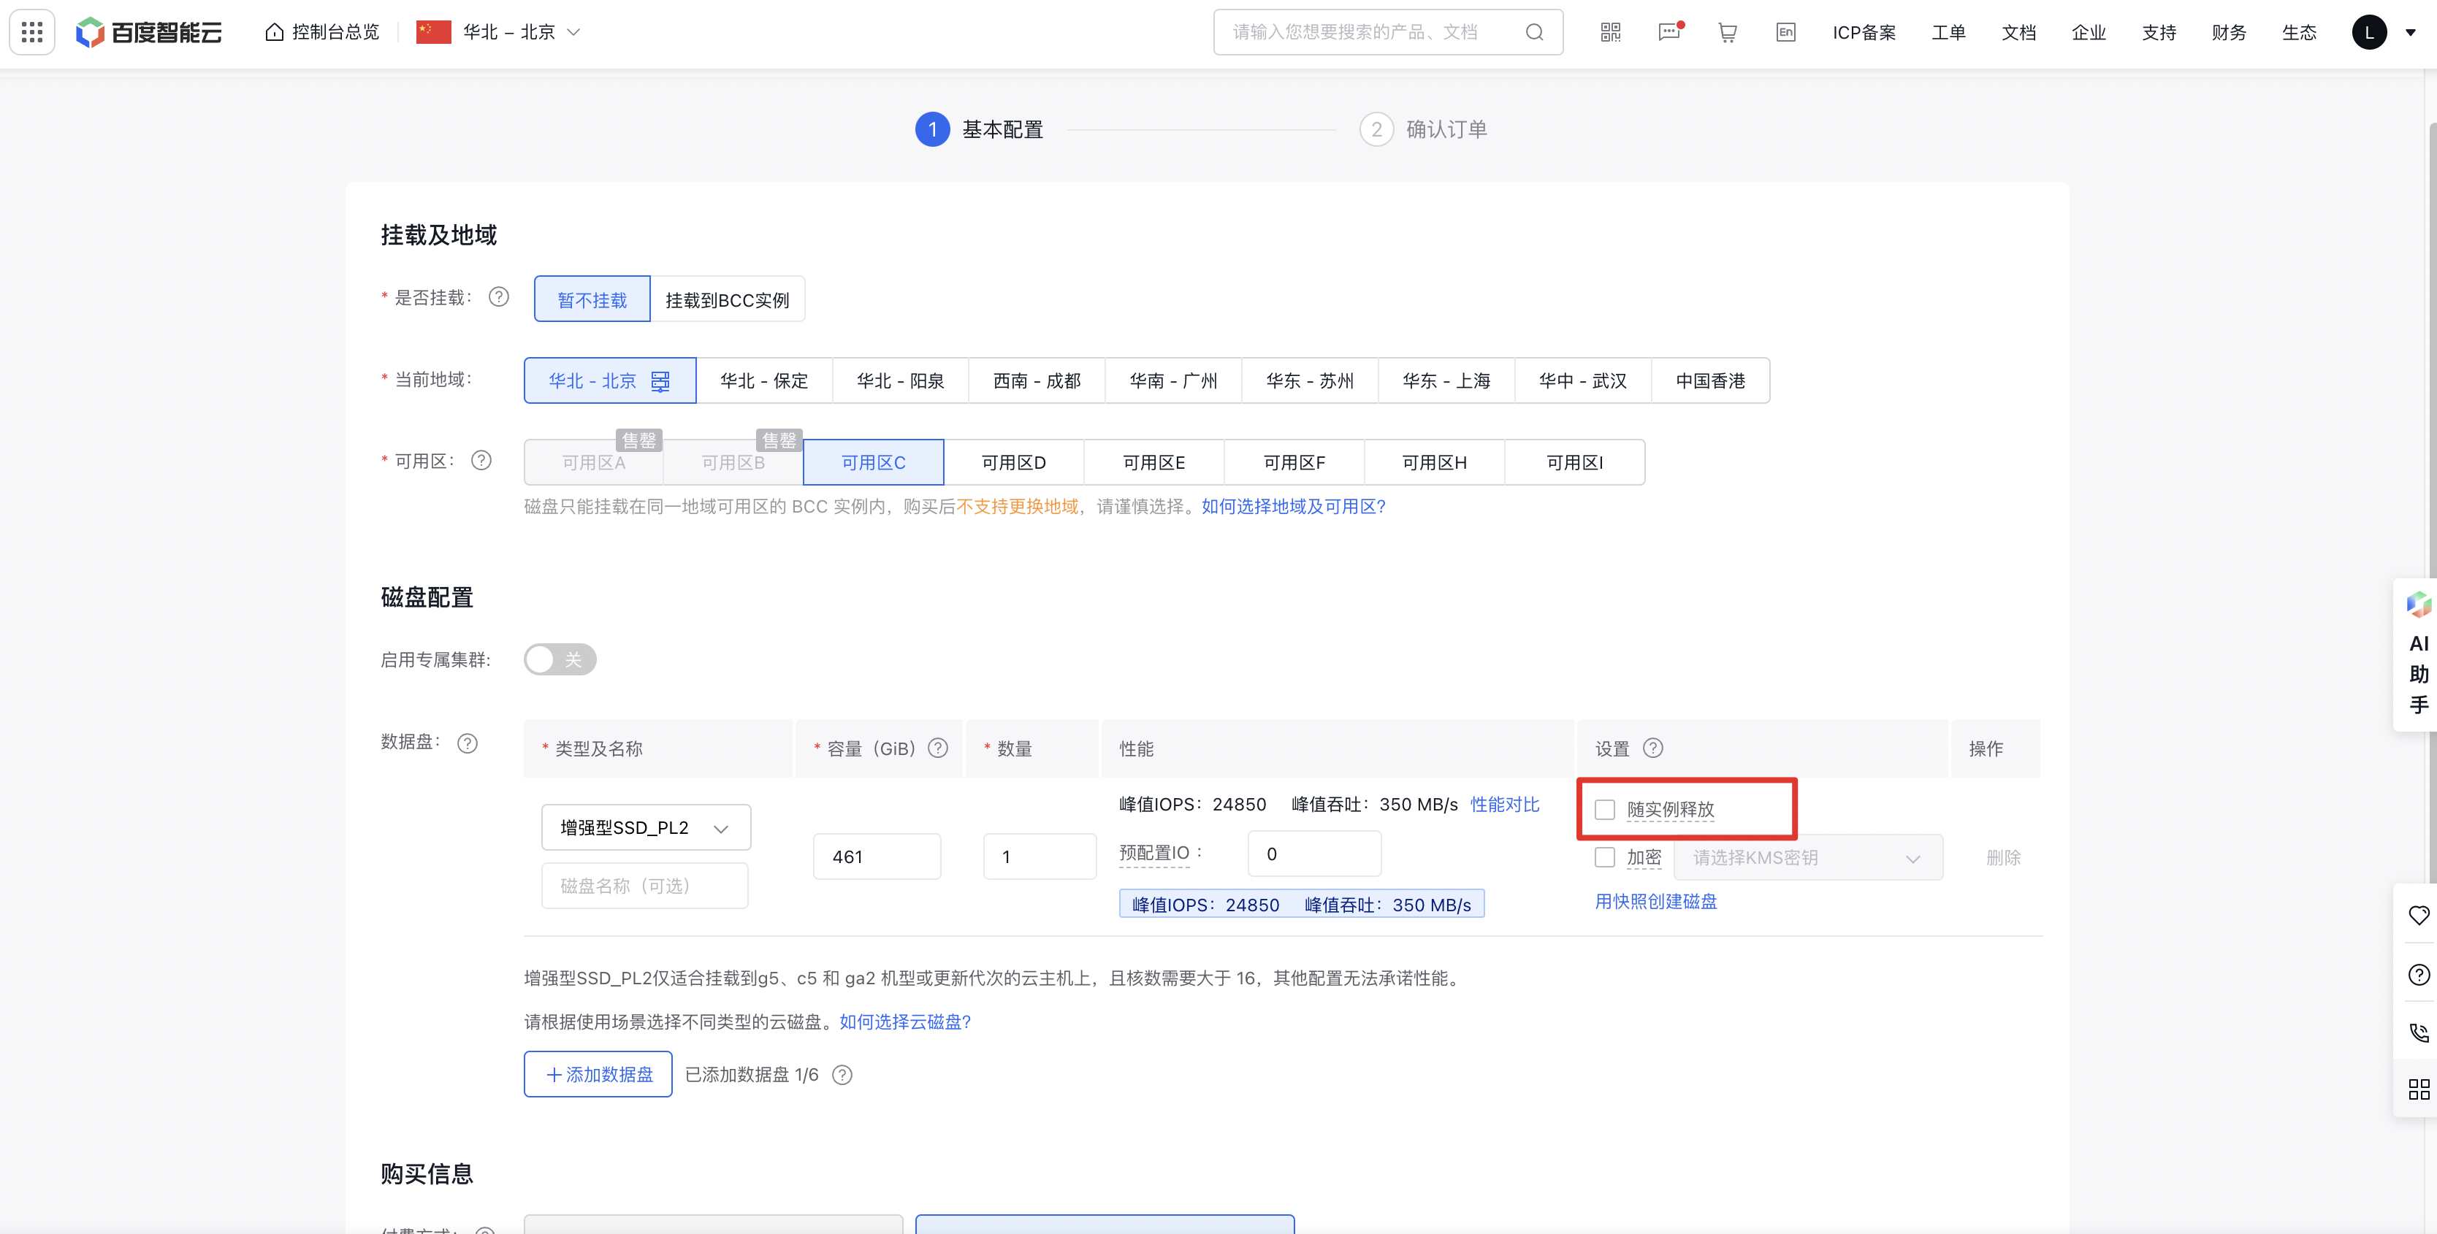The image size is (2437, 1234).
Task: Check the 加密 checkbox
Action: [1604, 858]
